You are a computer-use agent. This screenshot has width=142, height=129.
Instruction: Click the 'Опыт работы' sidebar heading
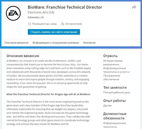tap(114, 101)
